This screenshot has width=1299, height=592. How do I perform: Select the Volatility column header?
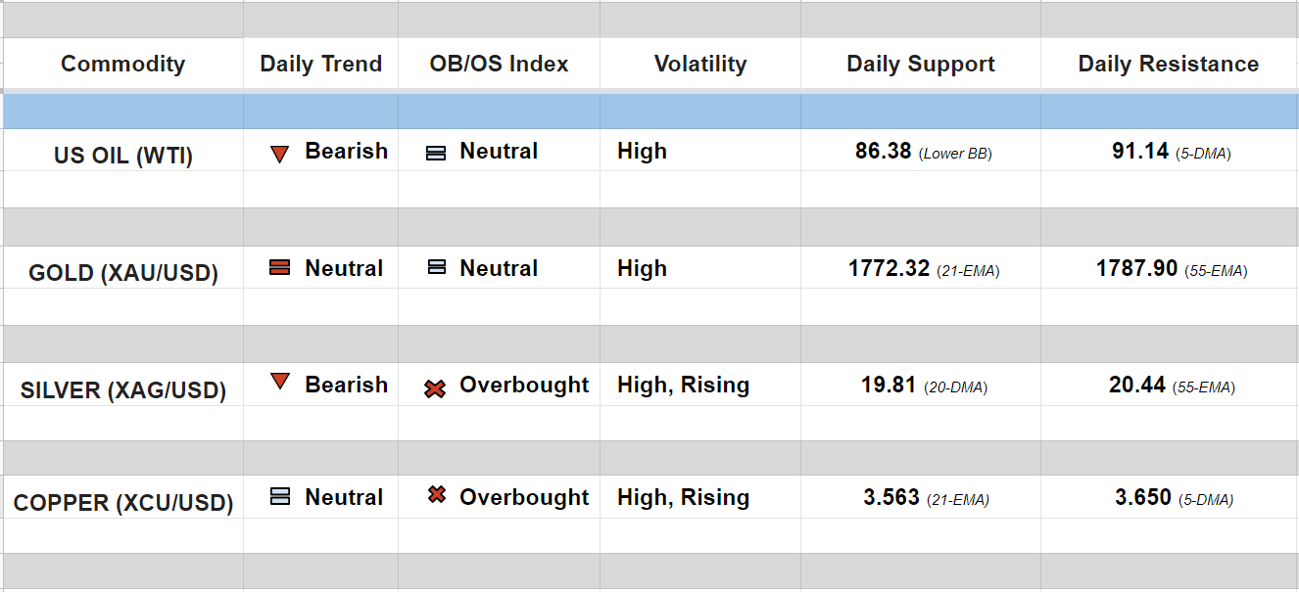[699, 65]
